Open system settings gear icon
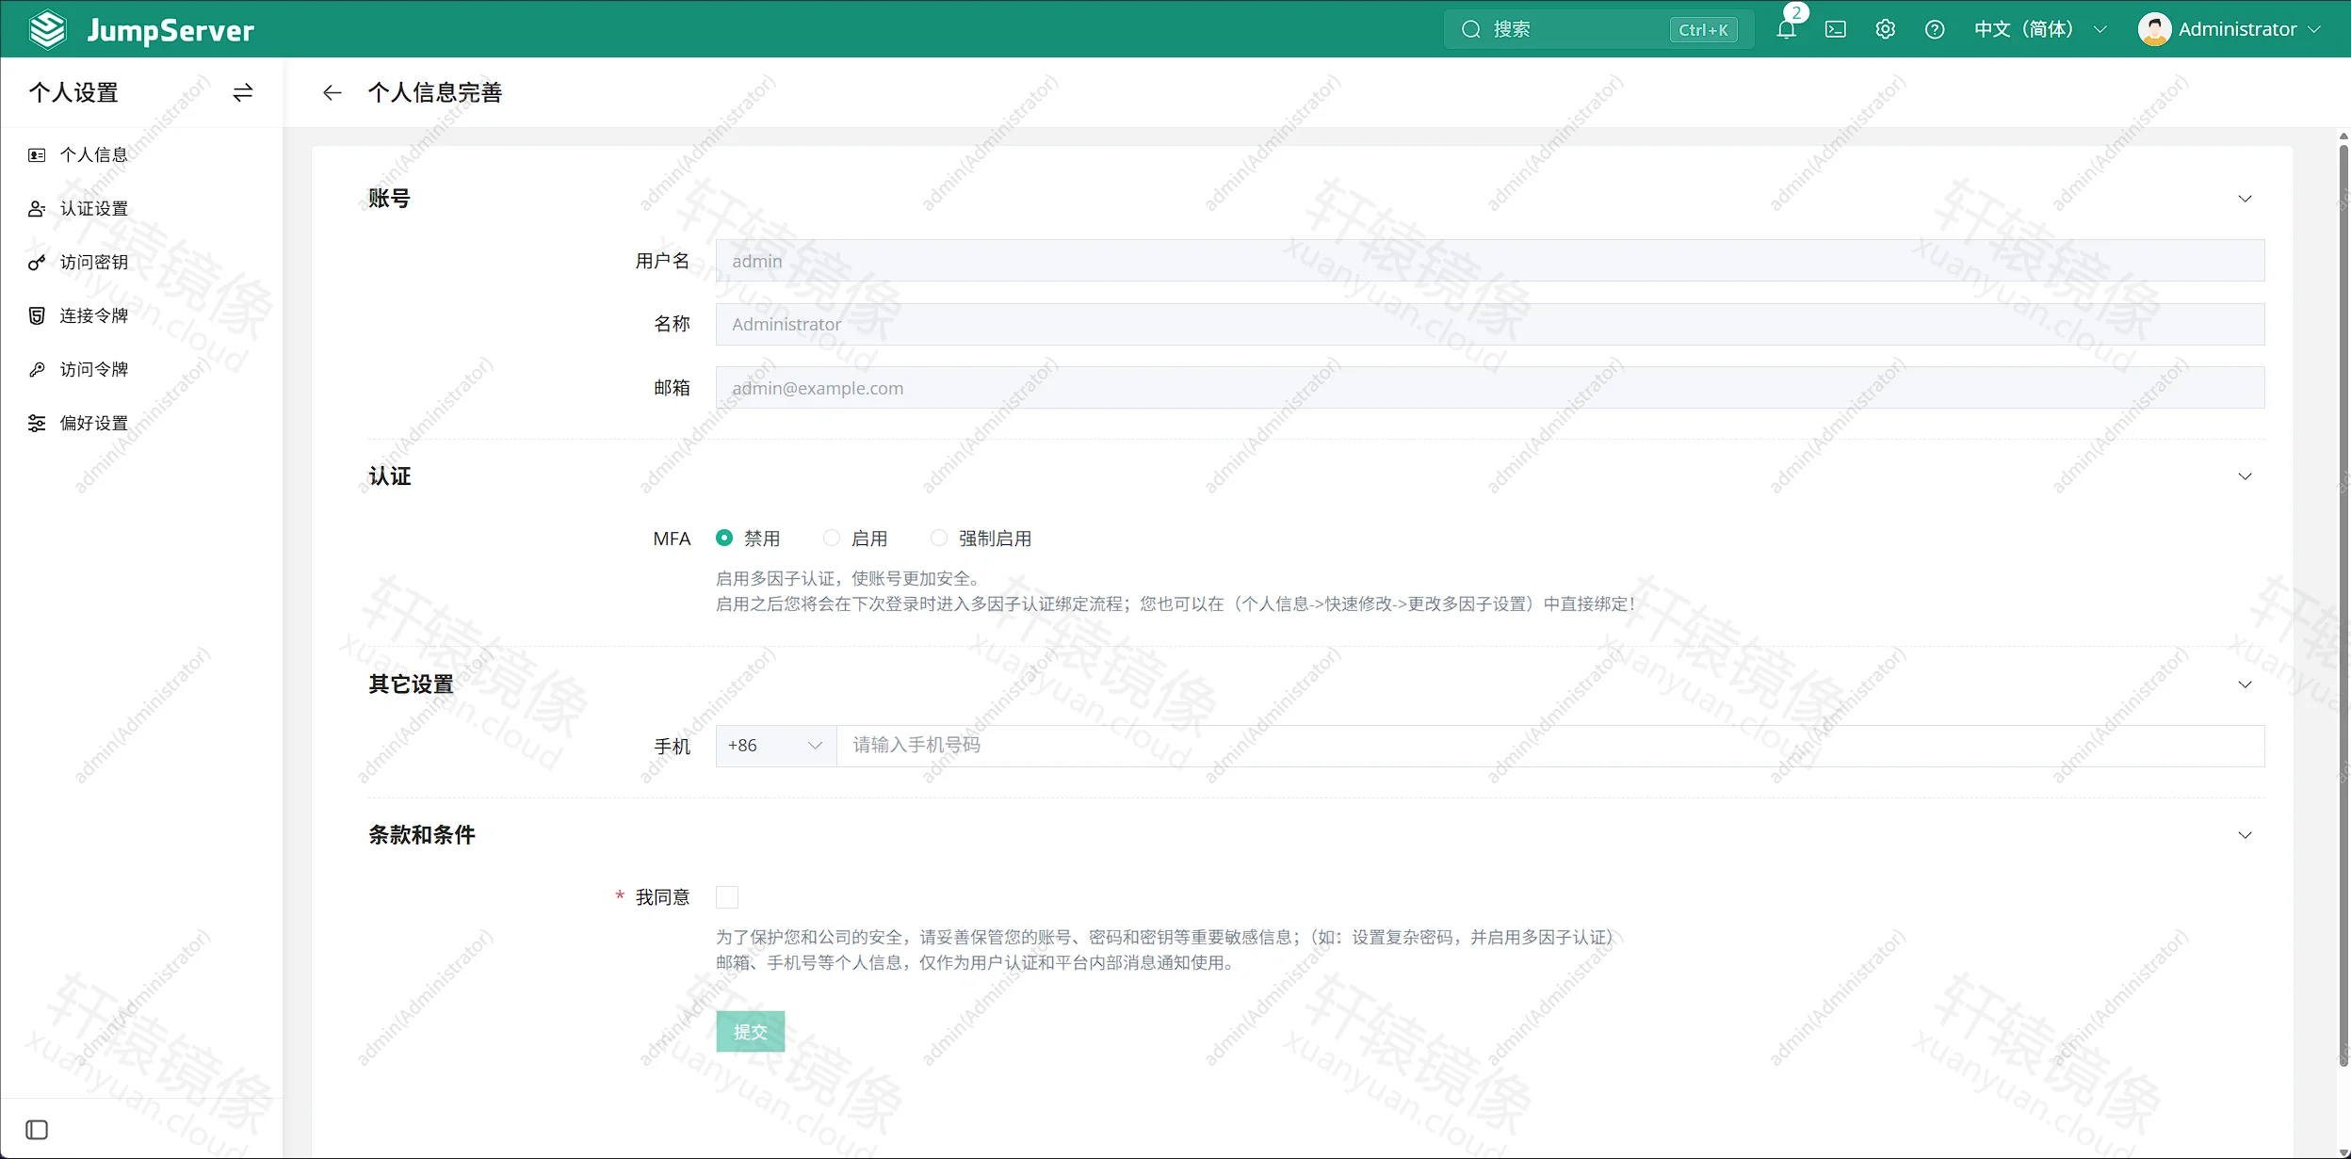Viewport: 2351px width, 1159px height. [1885, 29]
